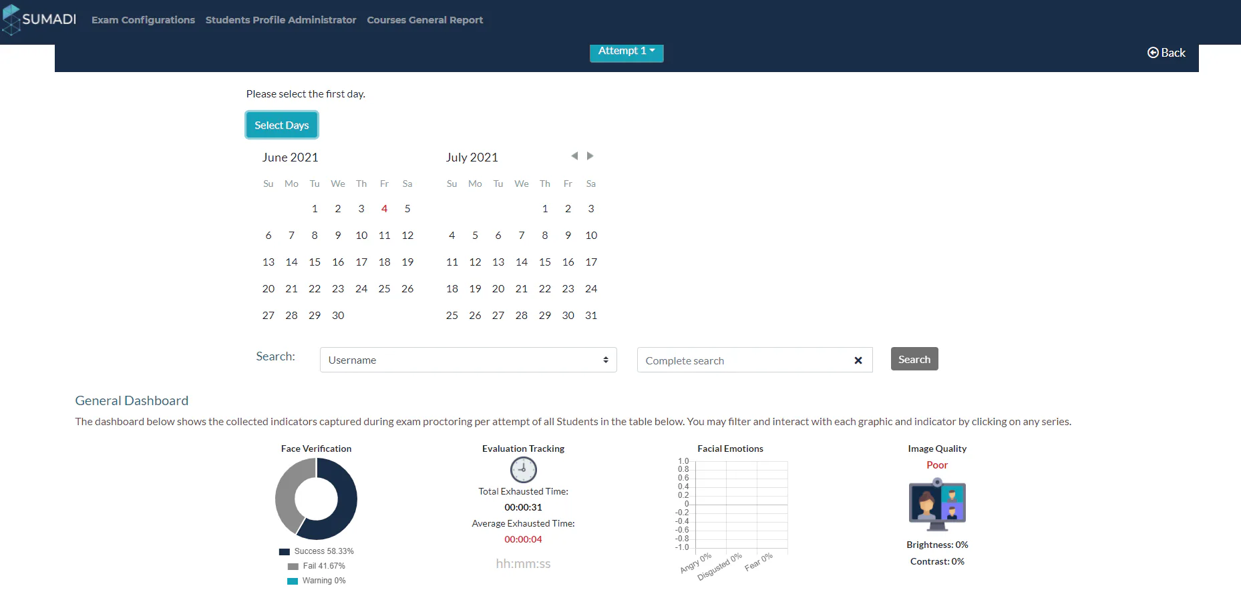Toggle the Warning 0% legend entry
1241x592 pixels.
point(317,581)
